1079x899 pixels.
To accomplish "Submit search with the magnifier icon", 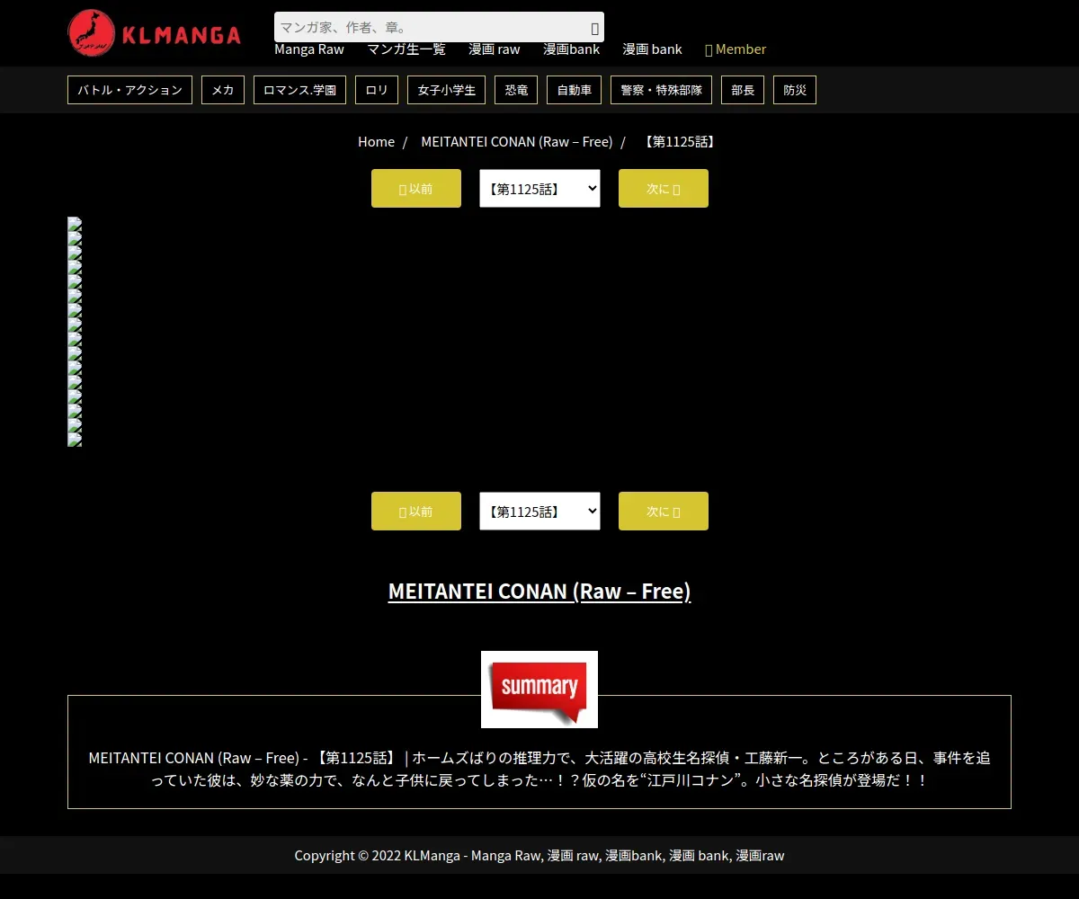I will [x=594, y=28].
